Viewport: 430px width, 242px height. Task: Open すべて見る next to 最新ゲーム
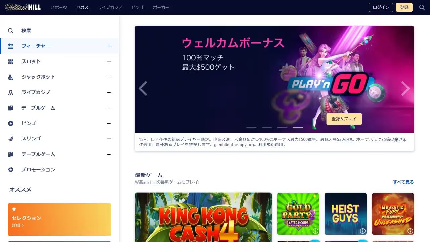tap(403, 182)
